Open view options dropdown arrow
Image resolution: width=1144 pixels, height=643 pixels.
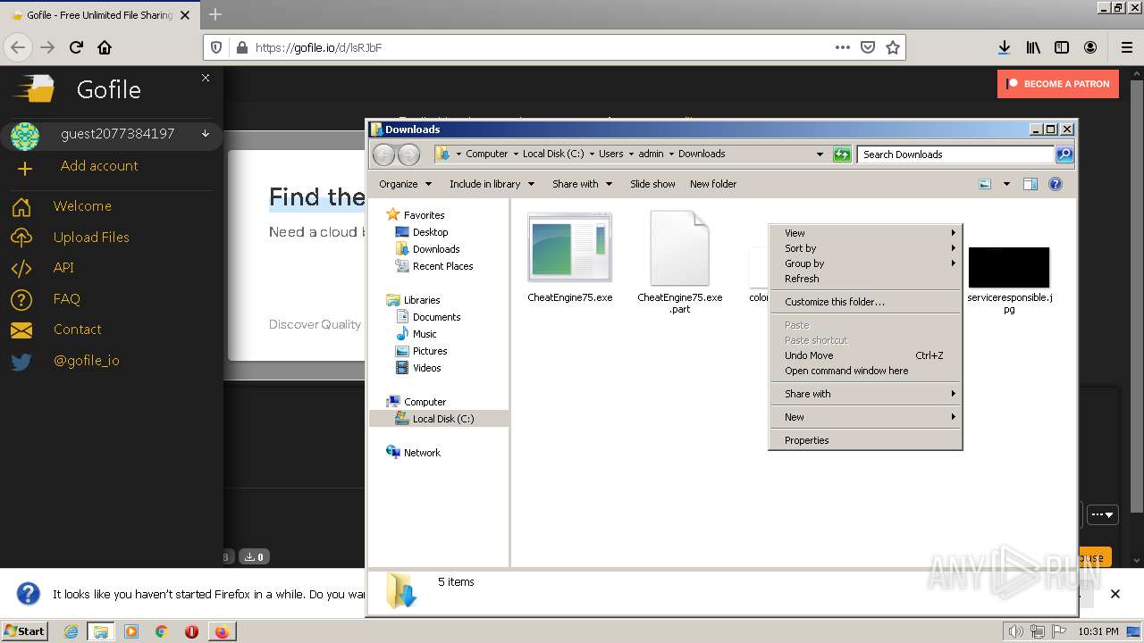(x=1006, y=184)
